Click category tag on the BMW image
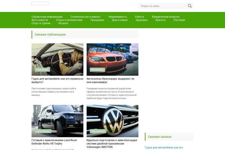Screen dimensions: 225x150 click(x=97, y=70)
